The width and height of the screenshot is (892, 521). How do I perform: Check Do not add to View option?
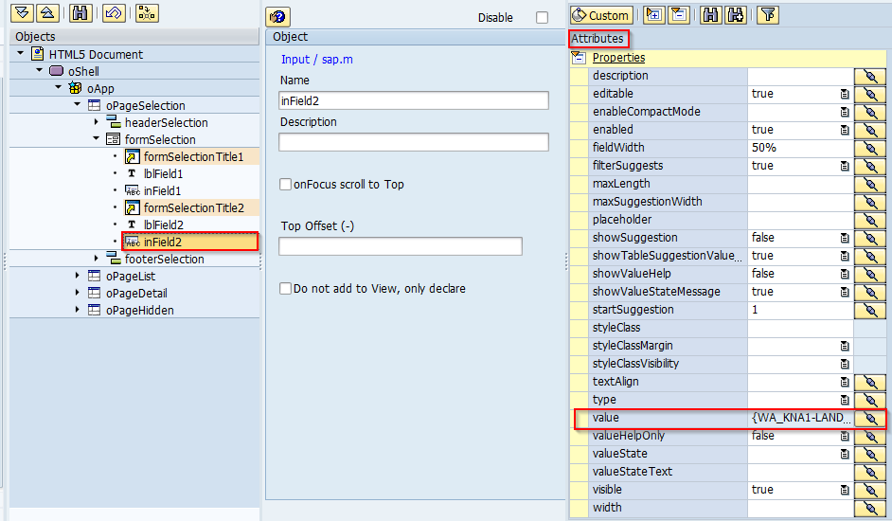click(286, 289)
